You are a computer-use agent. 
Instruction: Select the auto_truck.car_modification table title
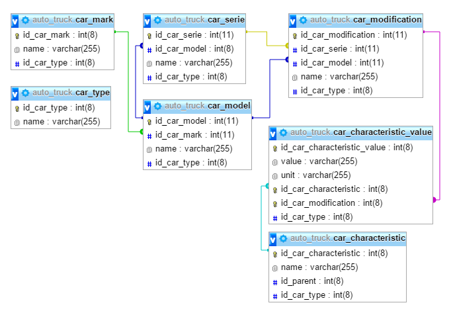(366, 20)
